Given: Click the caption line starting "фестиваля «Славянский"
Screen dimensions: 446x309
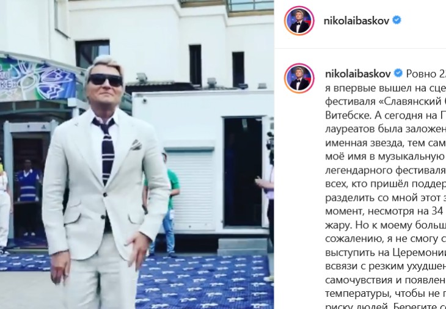Looking at the screenshot, I should 386,101.
